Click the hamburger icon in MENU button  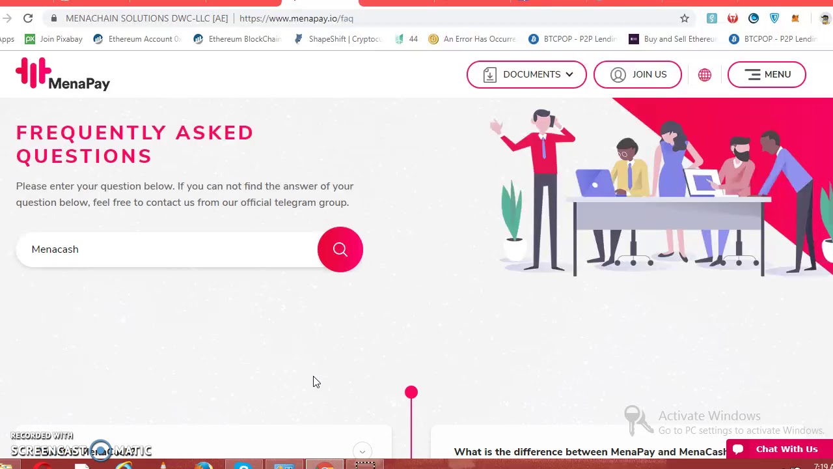[752, 74]
